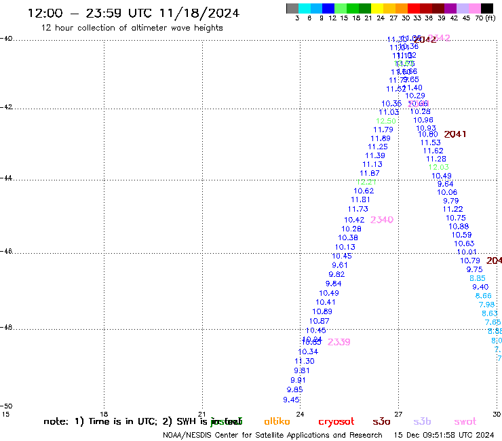
Task: Click the subtitle '12 hour collection of altimeter wave heights'
Action: tap(132, 28)
